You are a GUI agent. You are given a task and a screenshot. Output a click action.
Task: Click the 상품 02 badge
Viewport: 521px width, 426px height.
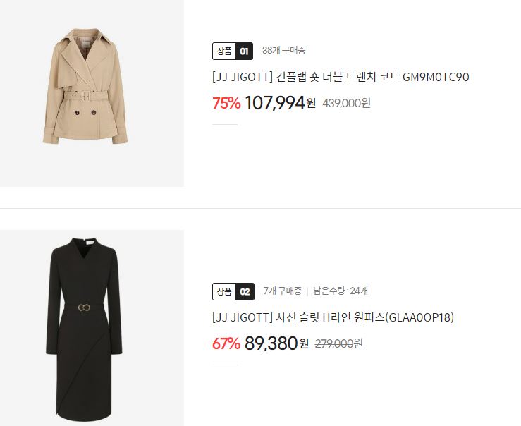point(233,291)
